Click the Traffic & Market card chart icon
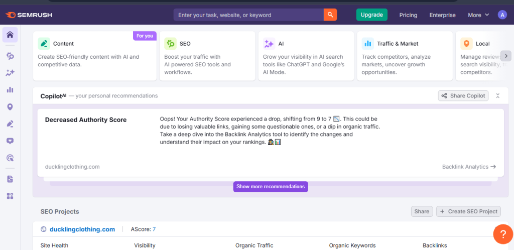The height and width of the screenshot is (250, 514). tap(368, 44)
